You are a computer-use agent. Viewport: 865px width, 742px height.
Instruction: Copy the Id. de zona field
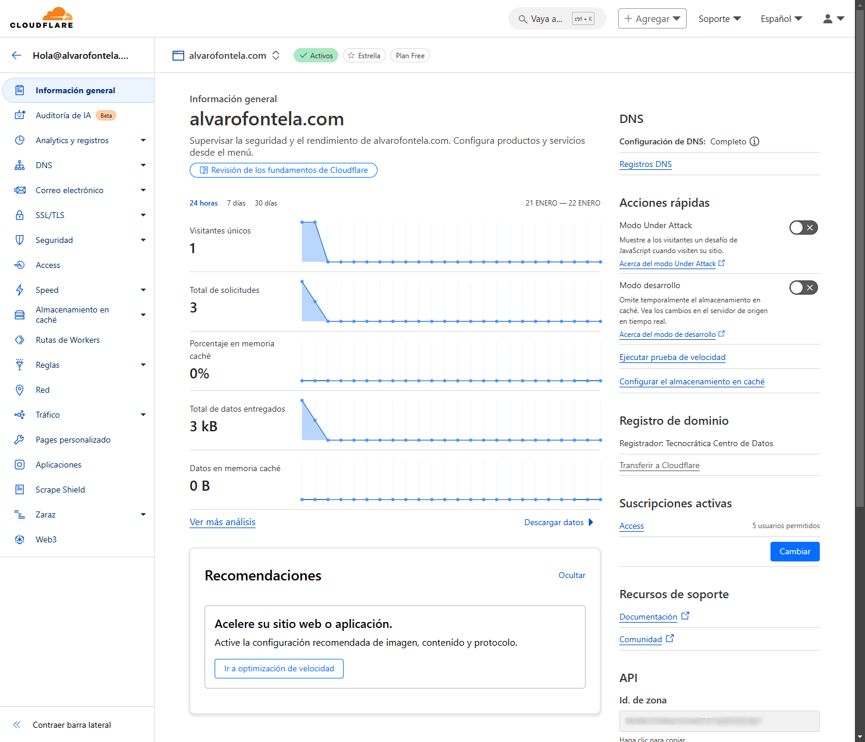pyautogui.click(x=719, y=721)
